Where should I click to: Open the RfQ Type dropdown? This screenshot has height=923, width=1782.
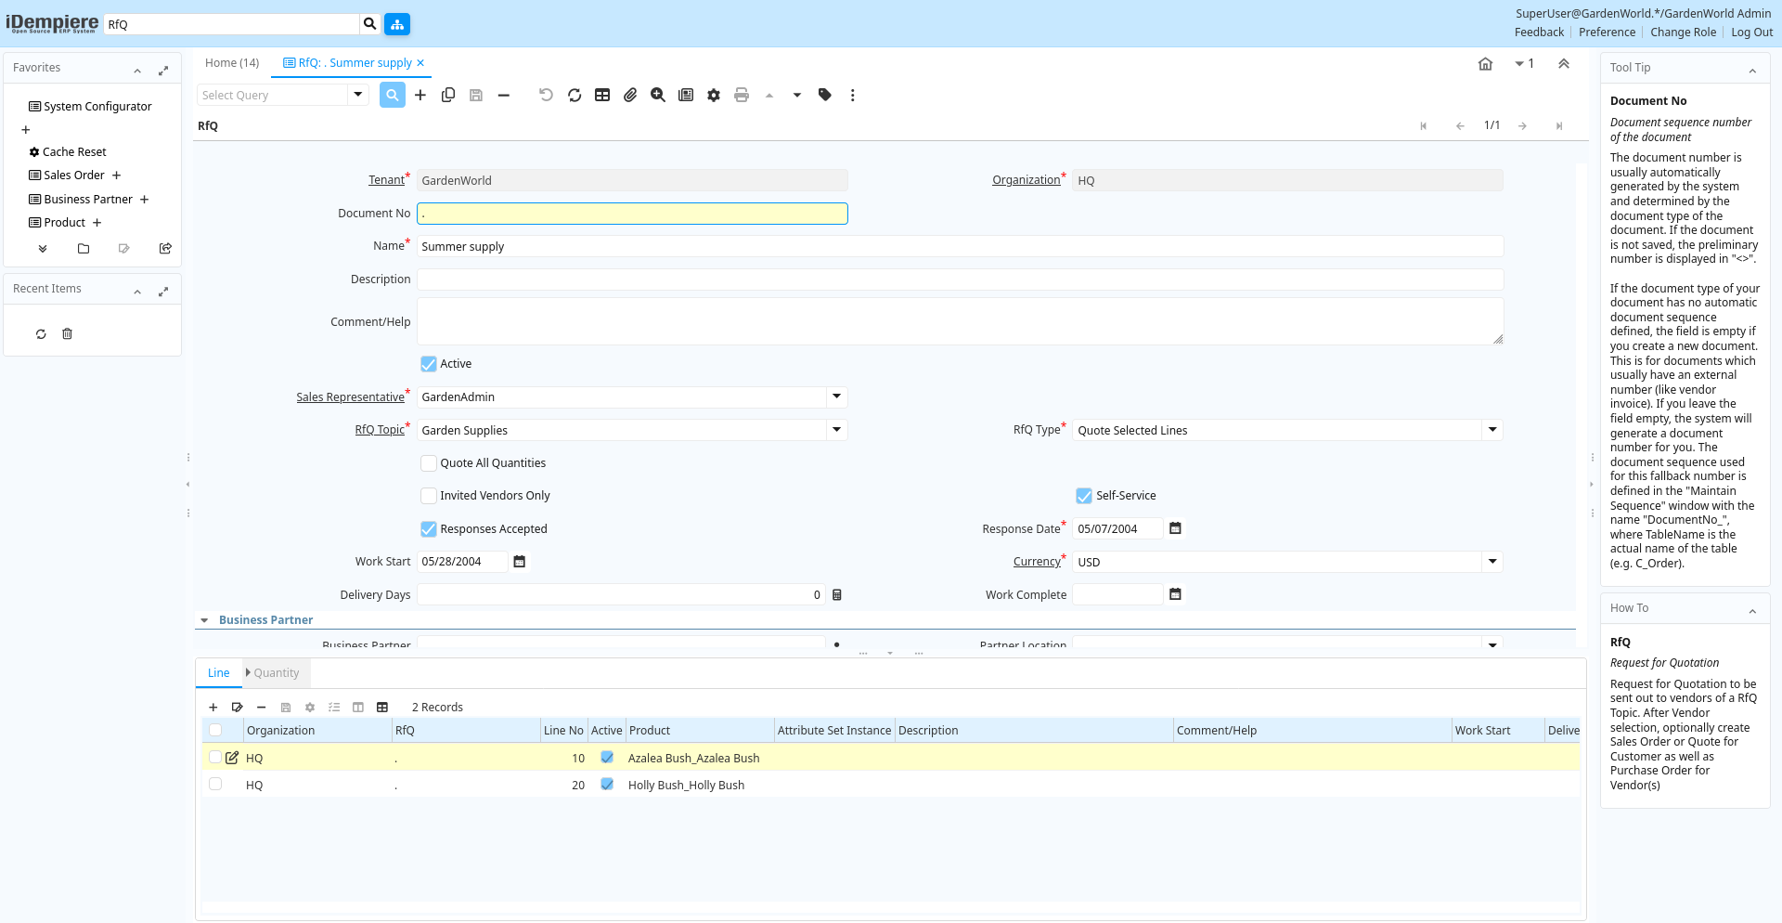(1492, 430)
